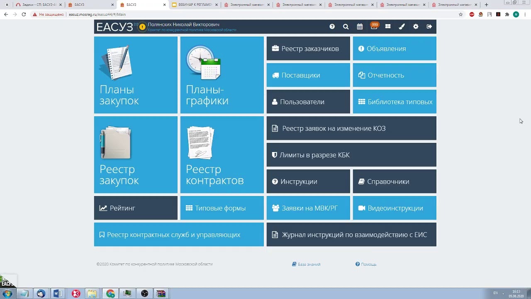This screenshot has width=531, height=299.
Task: Open Word from the taskbar
Action: point(57,294)
